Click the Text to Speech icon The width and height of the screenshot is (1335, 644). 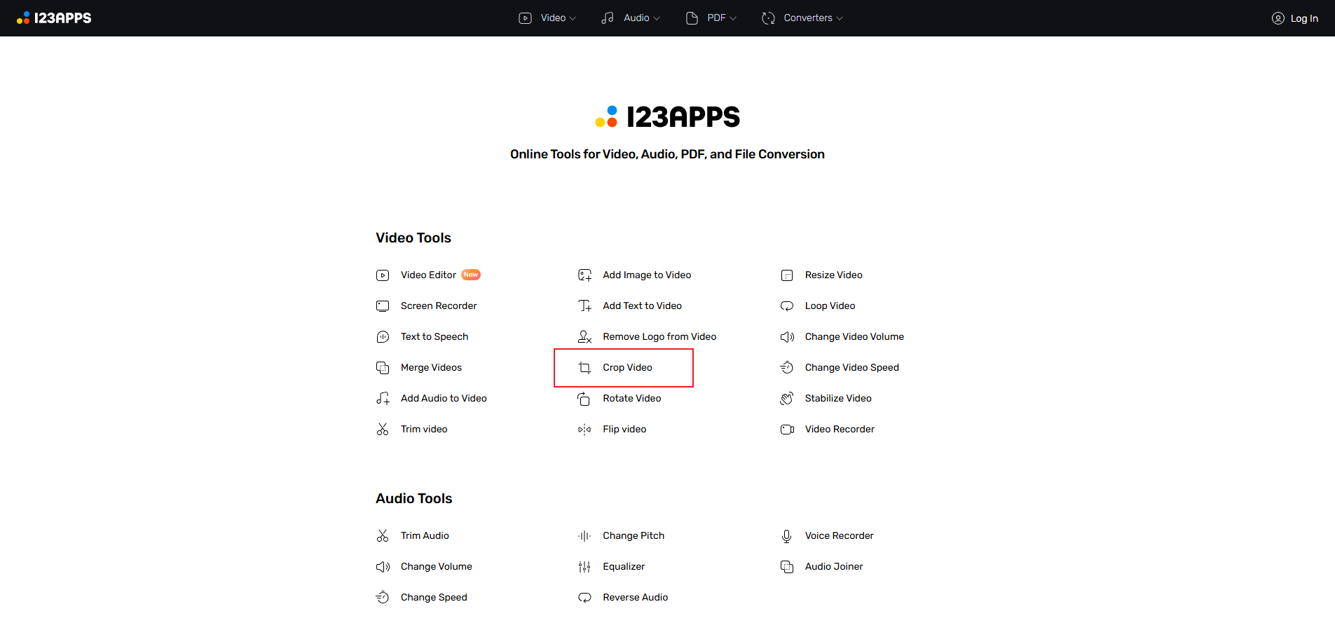tap(383, 337)
